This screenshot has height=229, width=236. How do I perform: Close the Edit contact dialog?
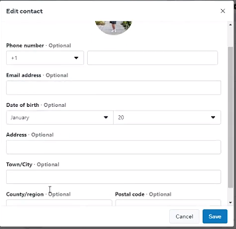tap(222, 11)
